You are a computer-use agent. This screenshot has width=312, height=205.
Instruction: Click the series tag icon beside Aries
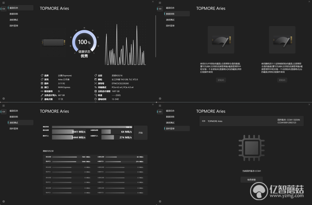(42, 79)
